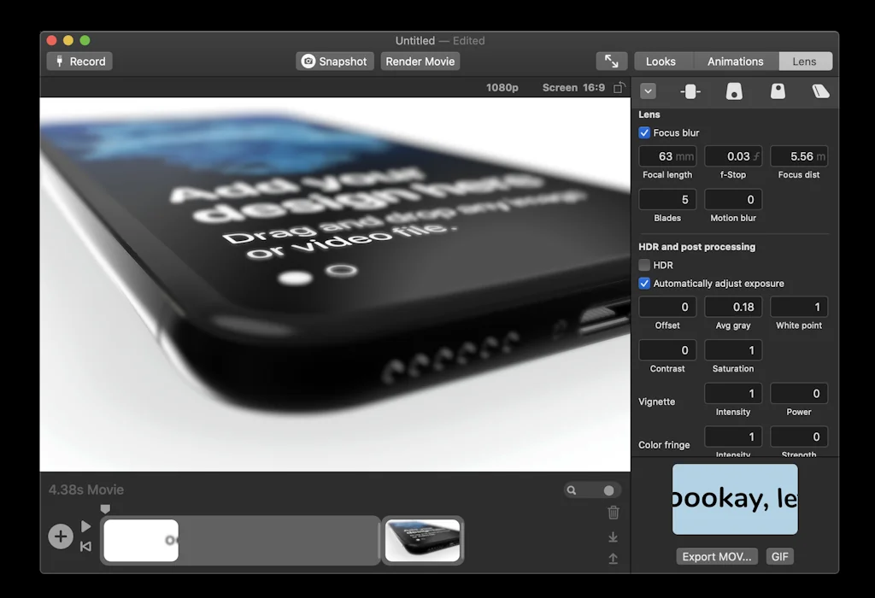The height and width of the screenshot is (598, 875).
Task: Click the trash icon to delete keyframe
Action: coord(613,513)
